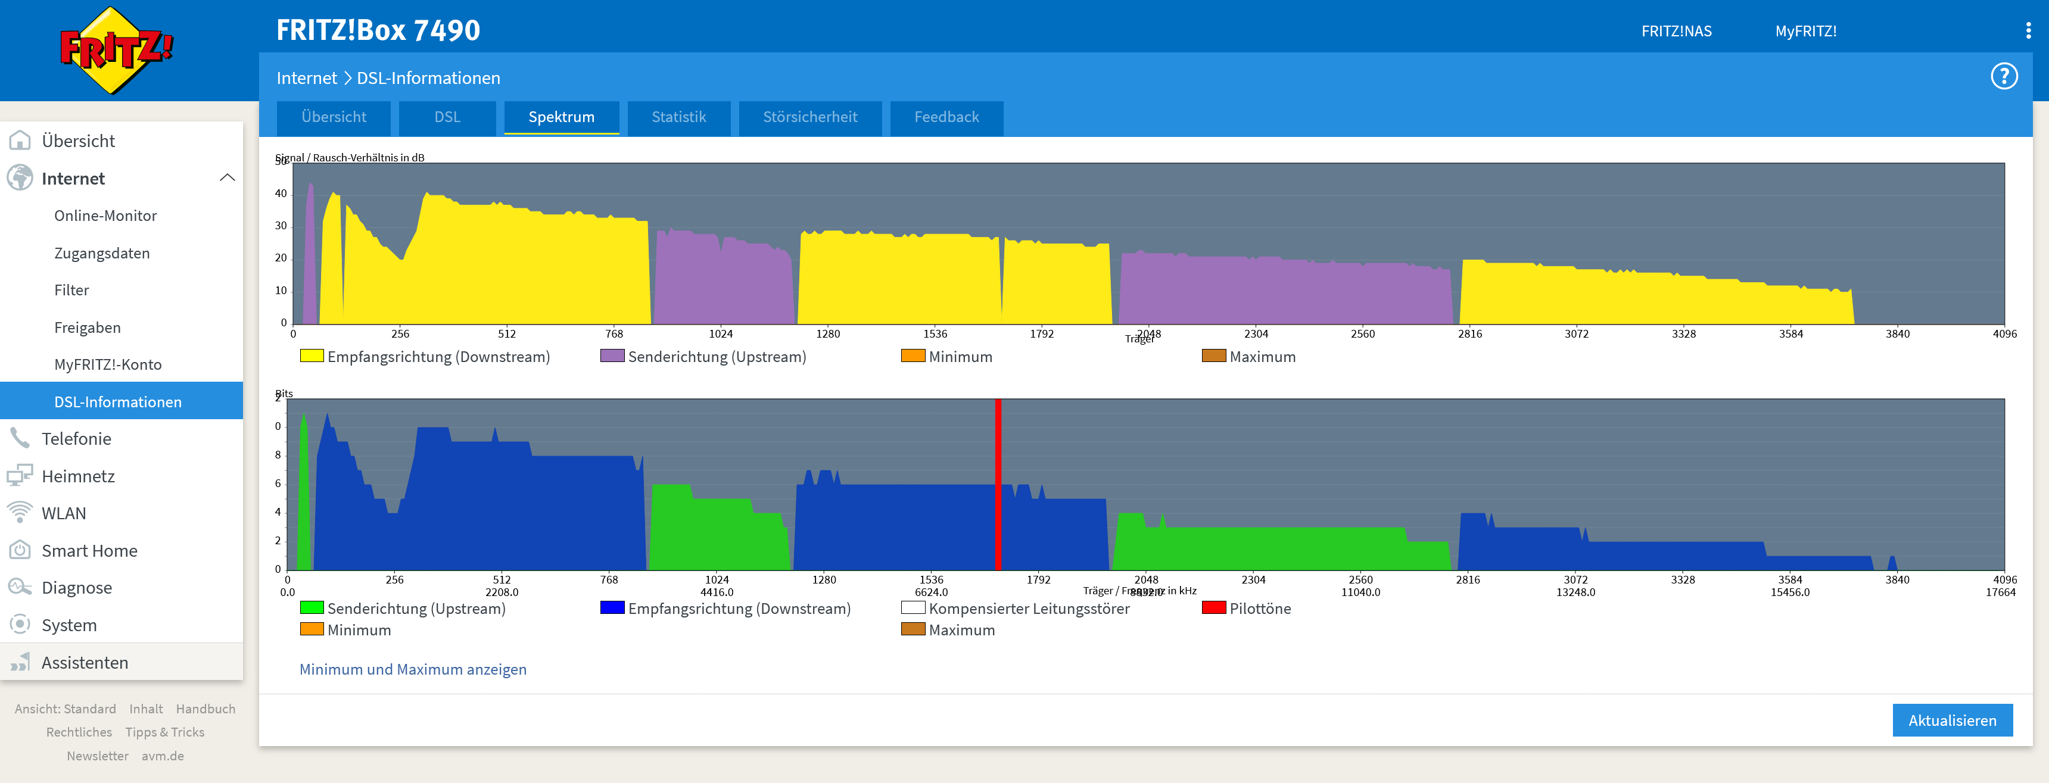Collapse the Internet menu chevron
The width and height of the screenshot is (2049, 783).
click(x=227, y=178)
